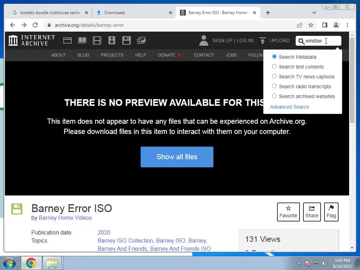Image resolution: width=360 pixels, height=270 pixels.
Task: Open the Advanced Search link
Action: (x=289, y=107)
